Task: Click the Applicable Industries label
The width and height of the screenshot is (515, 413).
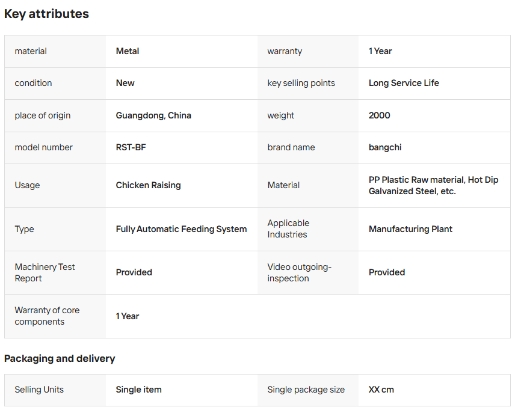Action: [288, 229]
